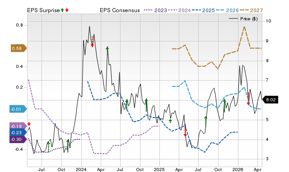The image size is (289, 172).
Task: Click the -0.4 left axis label
Action: pos(19,149)
